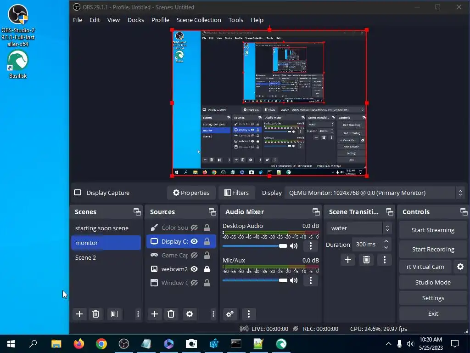This screenshot has height=353, width=470.
Task: Delete selected source with trash icon
Action: 171,314
